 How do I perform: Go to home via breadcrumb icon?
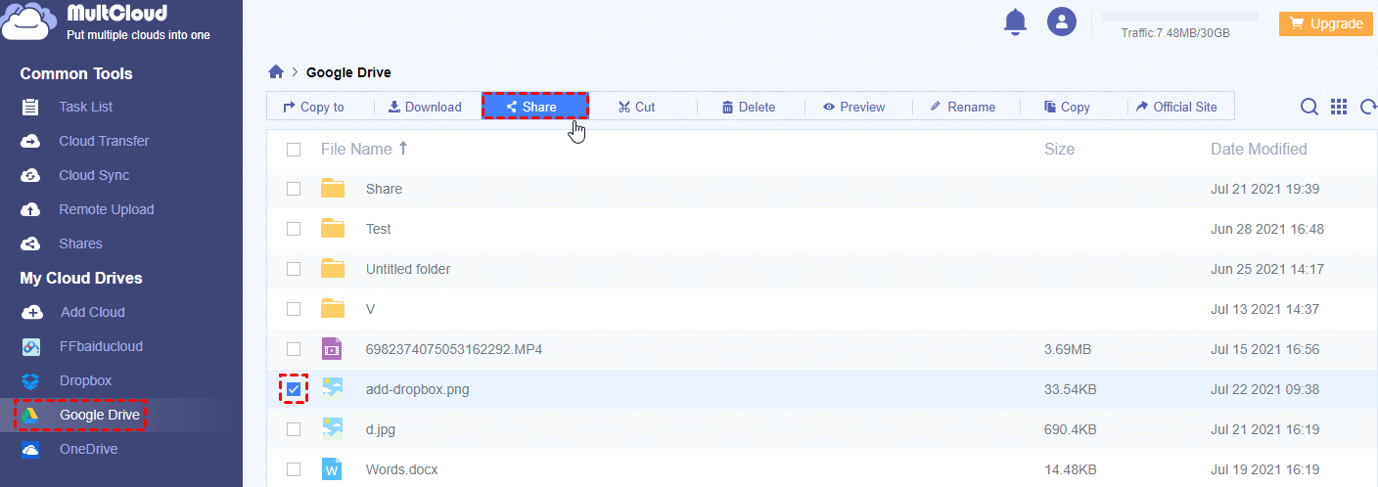pos(276,72)
